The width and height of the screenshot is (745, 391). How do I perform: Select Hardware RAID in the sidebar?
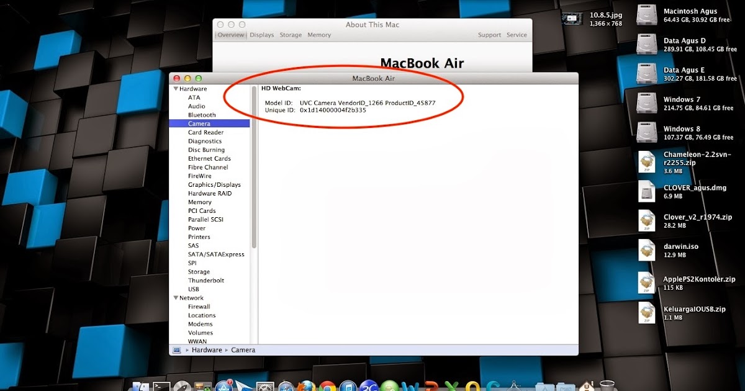(210, 193)
